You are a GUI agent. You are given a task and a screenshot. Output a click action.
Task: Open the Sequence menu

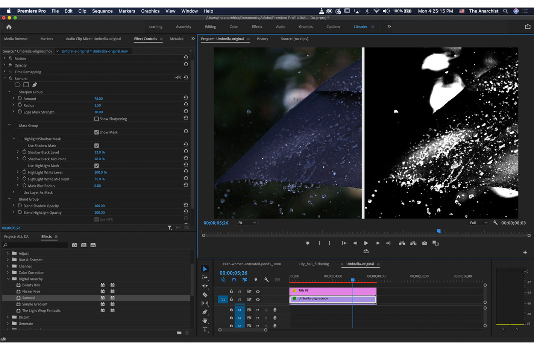tap(102, 11)
